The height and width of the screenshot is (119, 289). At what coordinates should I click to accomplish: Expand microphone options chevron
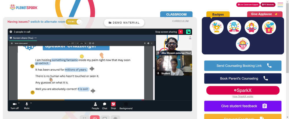[31, 103]
